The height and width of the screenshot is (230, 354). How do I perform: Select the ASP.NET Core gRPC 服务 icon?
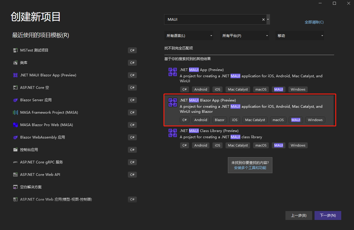pyautogui.click(x=15, y=162)
